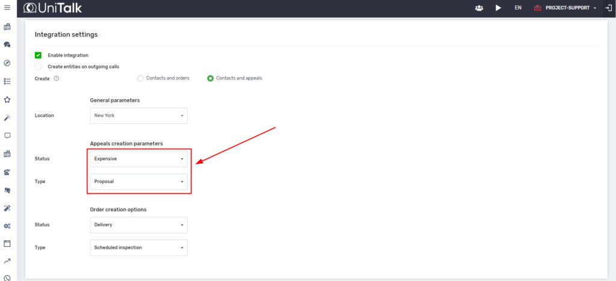This screenshot has height=281, width=616.
Task: Click the logout icon in top-right
Action: point(608,8)
